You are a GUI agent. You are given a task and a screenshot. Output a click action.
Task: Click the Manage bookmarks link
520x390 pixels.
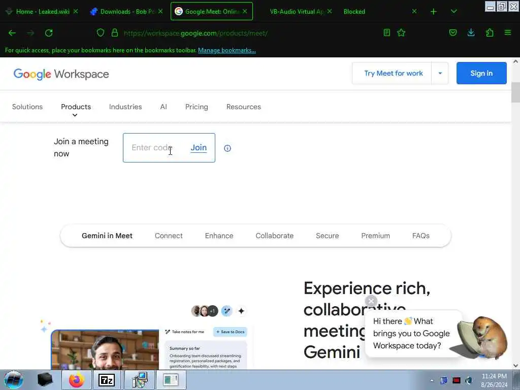pos(227,50)
